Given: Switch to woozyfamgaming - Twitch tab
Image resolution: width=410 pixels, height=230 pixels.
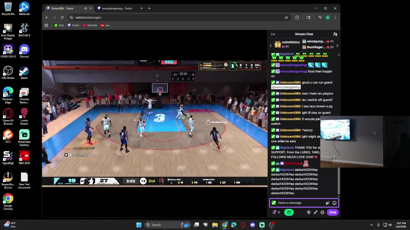Looking at the screenshot, I should pyautogui.click(x=117, y=8).
